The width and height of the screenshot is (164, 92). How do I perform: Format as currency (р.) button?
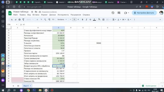(37, 19)
